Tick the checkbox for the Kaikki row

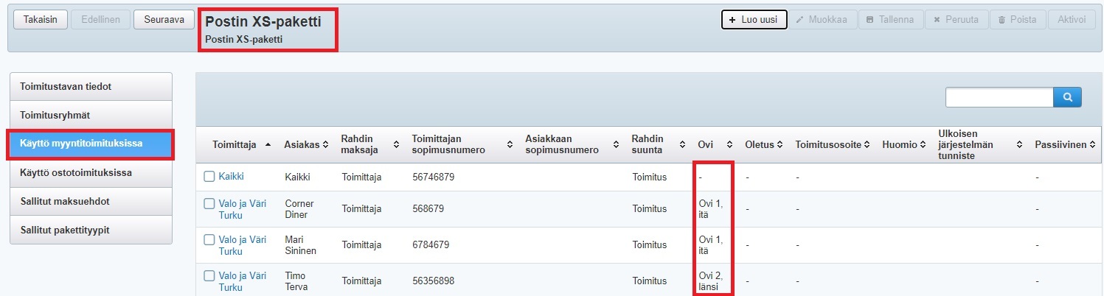tap(209, 177)
